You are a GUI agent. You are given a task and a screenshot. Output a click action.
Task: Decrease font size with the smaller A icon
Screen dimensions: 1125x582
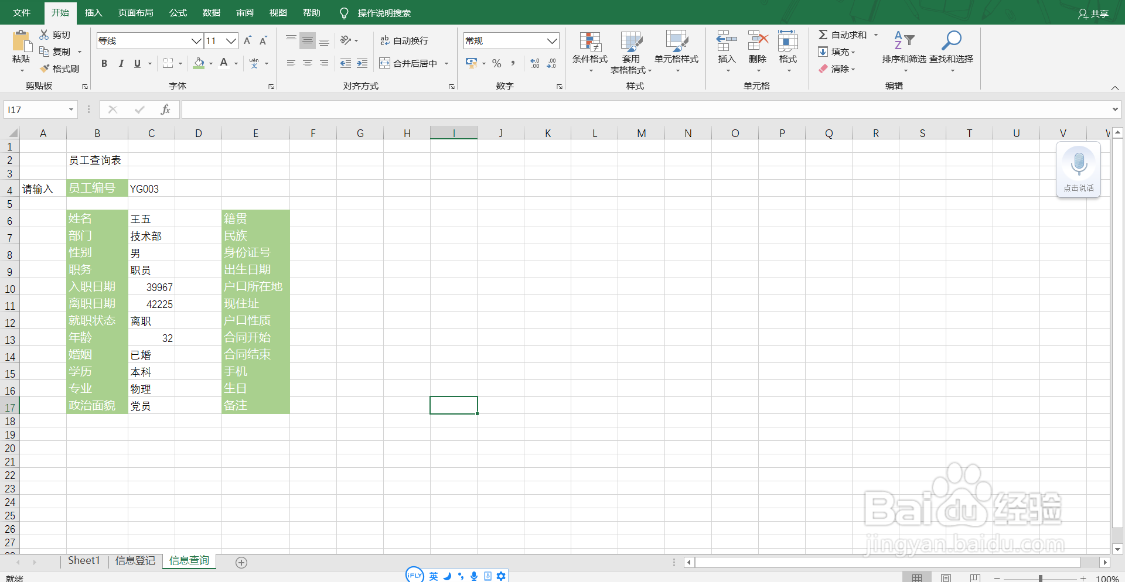click(263, 40)
